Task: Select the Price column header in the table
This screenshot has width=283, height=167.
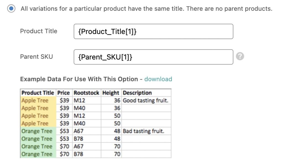Action: click(x=64, y=93)
